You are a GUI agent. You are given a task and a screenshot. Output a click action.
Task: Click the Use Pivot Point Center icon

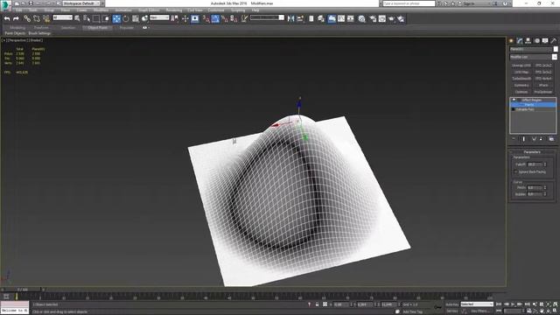click(x=175, y=18)
